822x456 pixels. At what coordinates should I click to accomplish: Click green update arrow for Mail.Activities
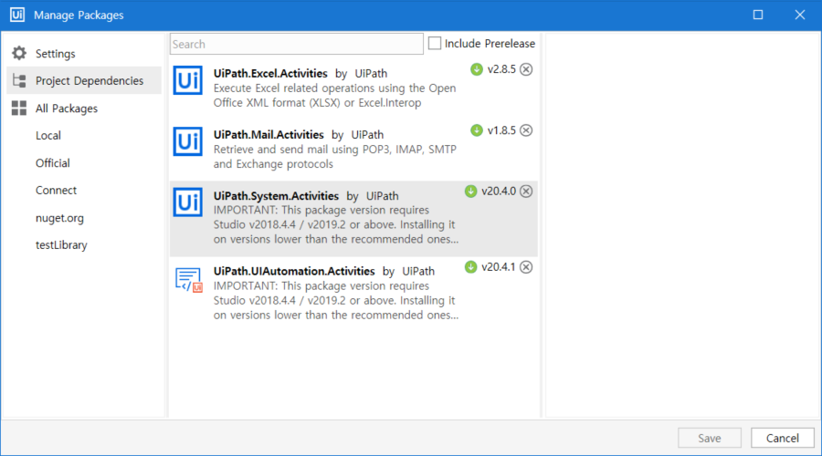477,130
